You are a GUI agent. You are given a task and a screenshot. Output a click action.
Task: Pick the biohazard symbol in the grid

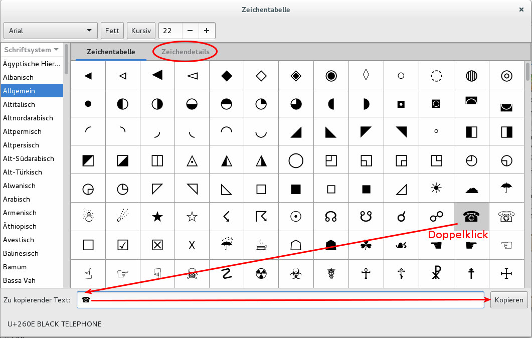[x=296, y=274]
